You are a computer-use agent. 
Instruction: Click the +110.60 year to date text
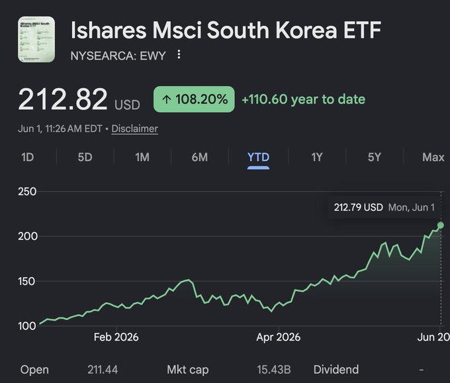click(304, 99)
